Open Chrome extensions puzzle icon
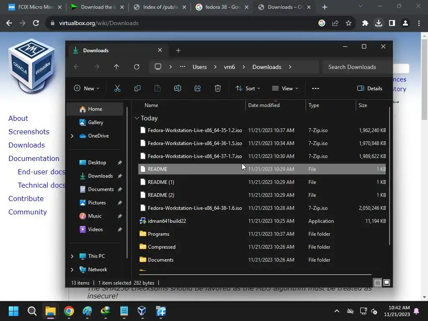 click(x=365, y=23)
